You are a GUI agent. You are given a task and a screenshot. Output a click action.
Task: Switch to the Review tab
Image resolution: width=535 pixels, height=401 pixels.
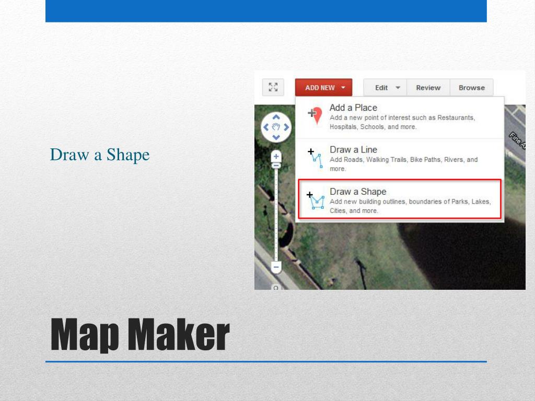click(x=428, y=88)
